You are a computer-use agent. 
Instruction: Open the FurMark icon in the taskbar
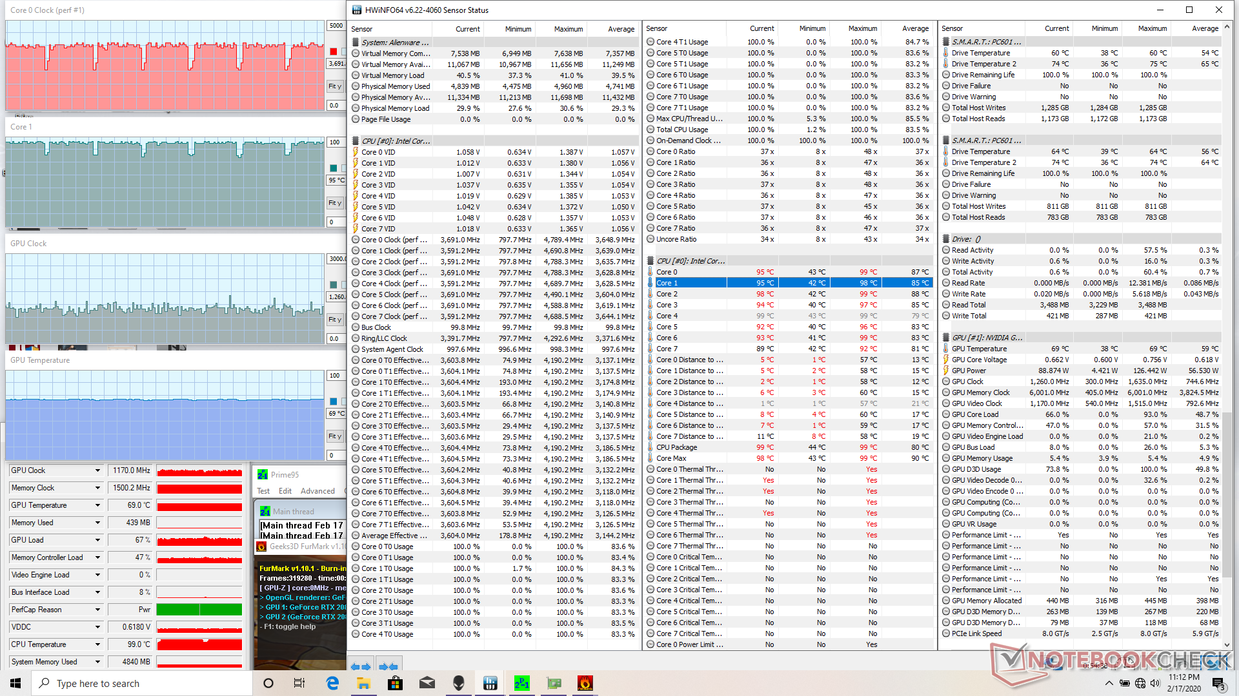click(585, 683)
